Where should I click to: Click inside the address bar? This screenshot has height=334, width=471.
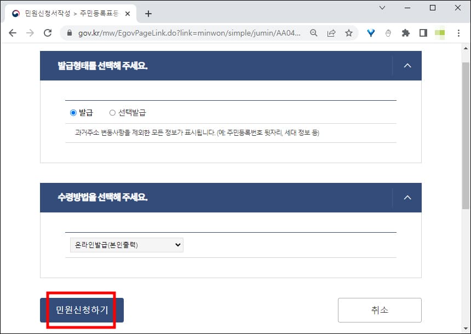click(x=192, y=33)
